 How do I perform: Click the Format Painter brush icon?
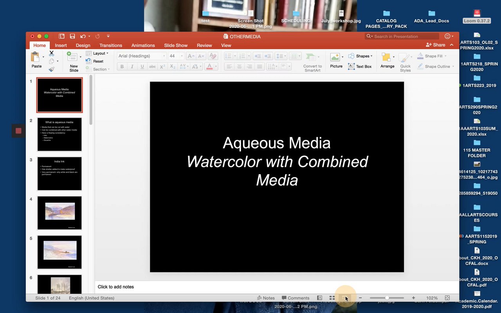52,69
